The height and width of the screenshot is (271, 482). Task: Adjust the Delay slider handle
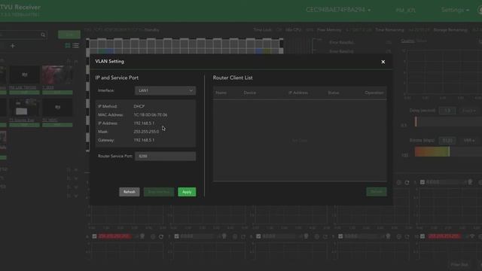(x=416, y=122)
